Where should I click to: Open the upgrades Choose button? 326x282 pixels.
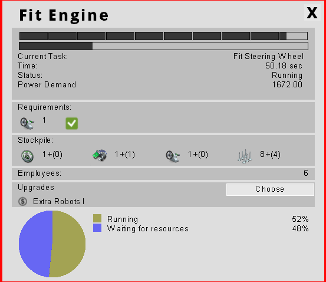[270, 189]
